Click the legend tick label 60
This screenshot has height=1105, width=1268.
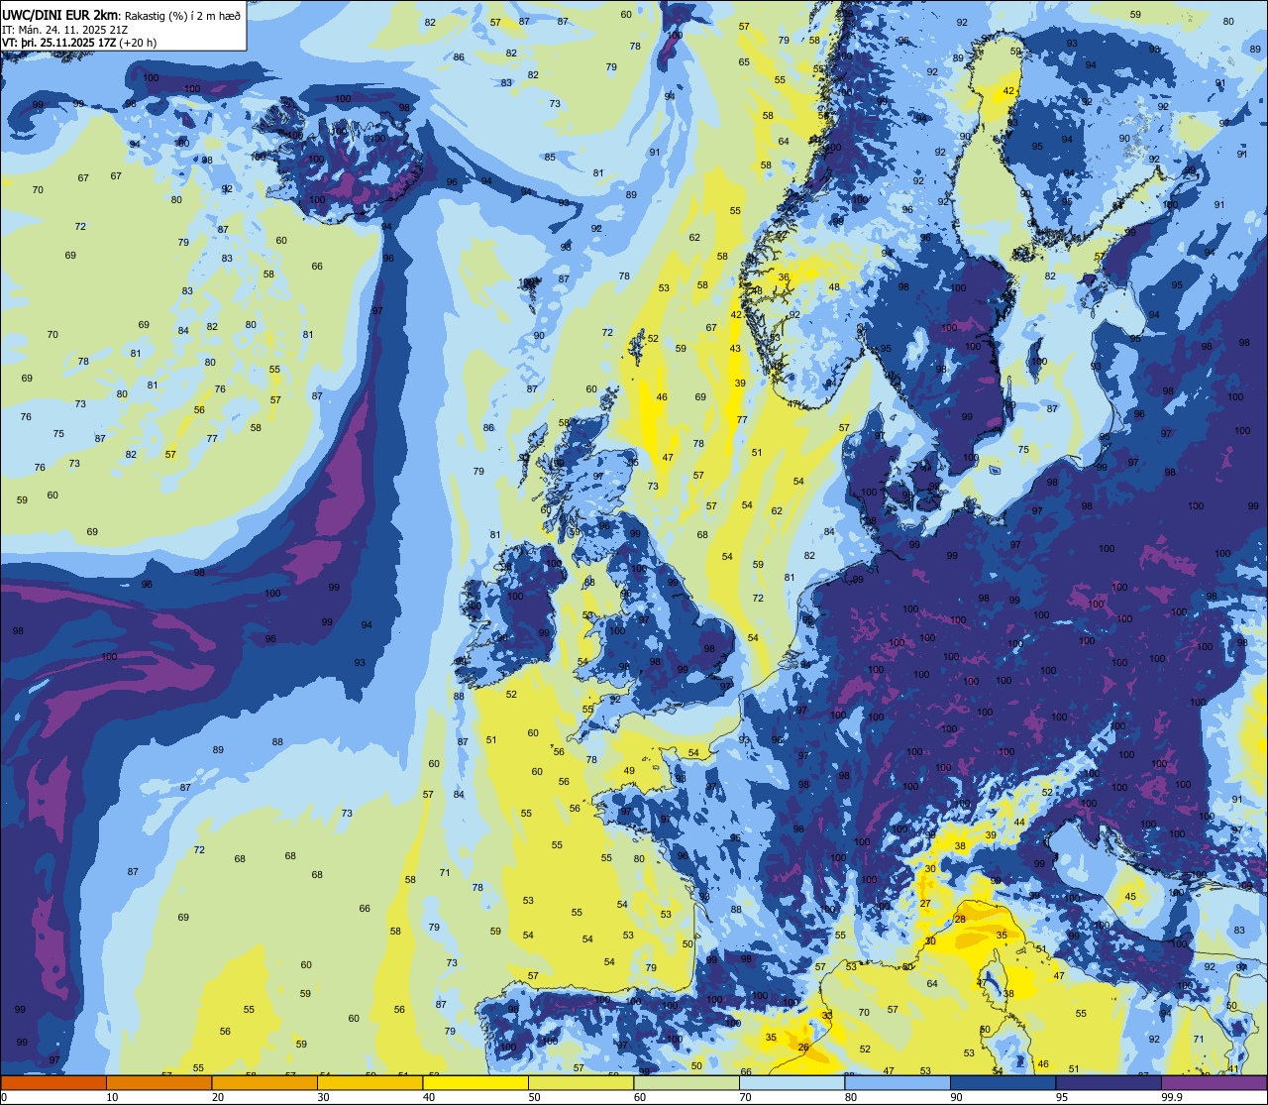(x=640, y=1097)
